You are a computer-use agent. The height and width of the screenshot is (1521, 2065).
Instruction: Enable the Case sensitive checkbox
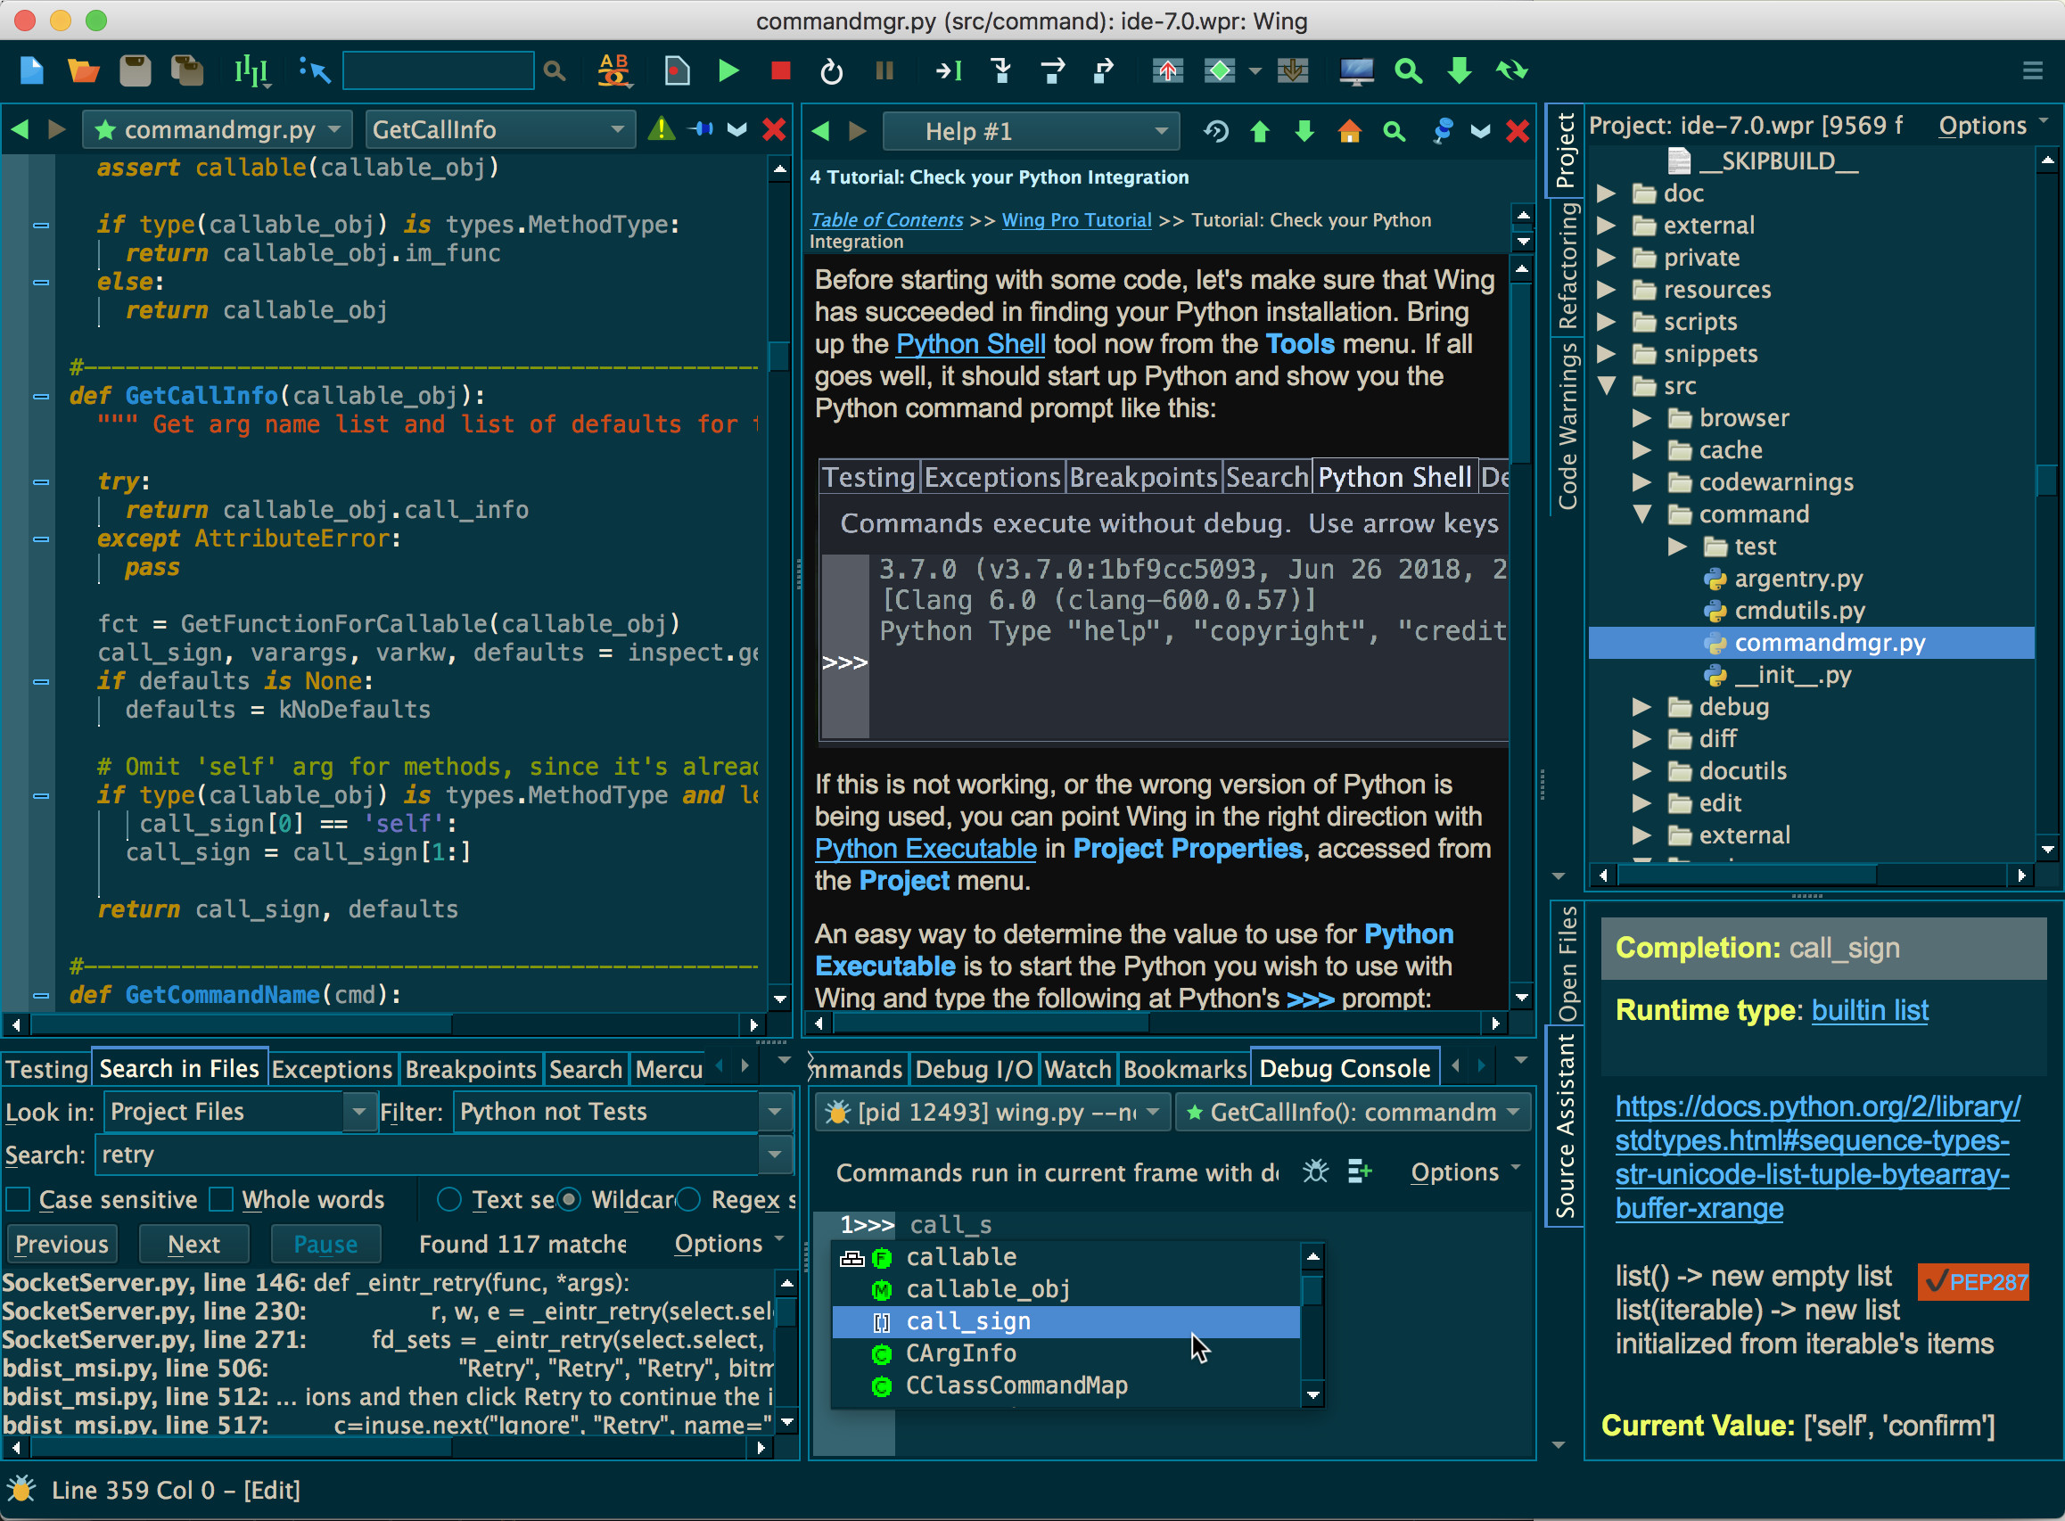tap(18, 1199)
